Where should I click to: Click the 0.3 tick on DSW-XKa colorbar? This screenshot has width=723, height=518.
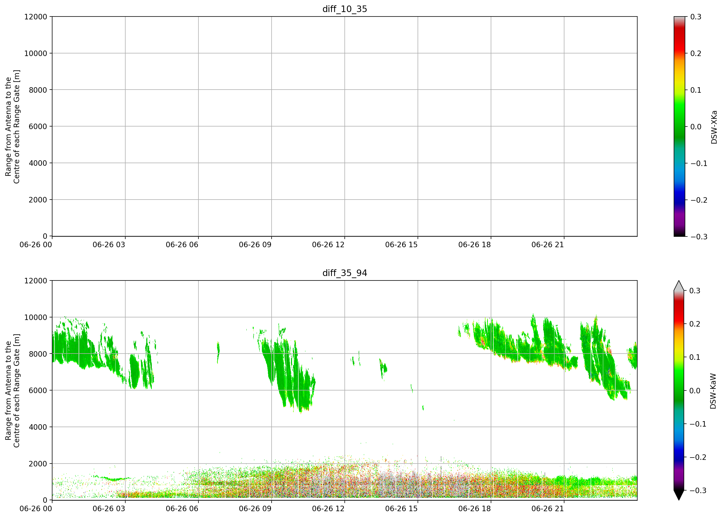695,16
